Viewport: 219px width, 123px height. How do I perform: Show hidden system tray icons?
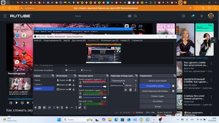(178, 120)
